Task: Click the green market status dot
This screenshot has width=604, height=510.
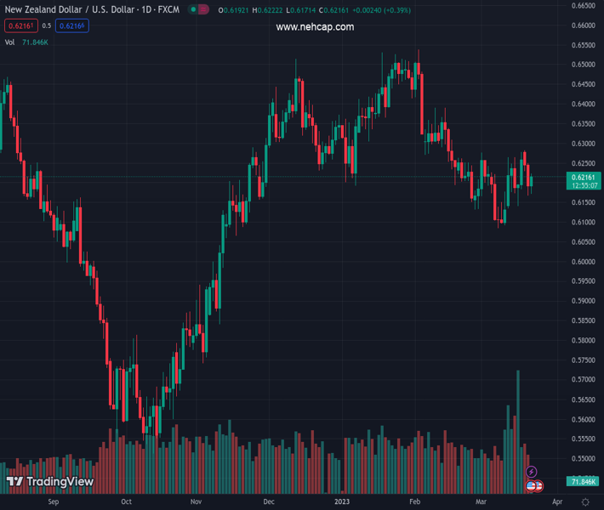Action: (192, 10)
